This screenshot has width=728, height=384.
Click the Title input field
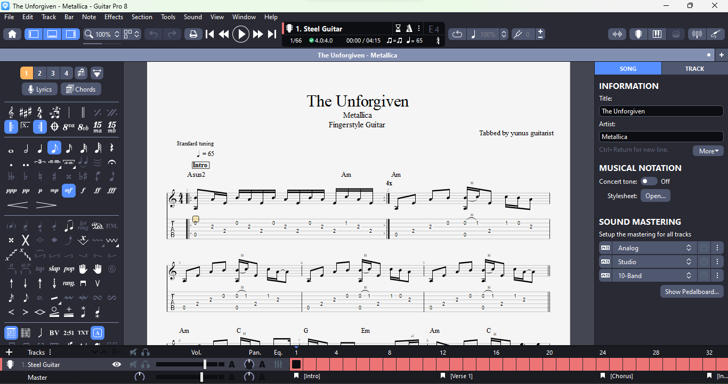click(x=661, y=111)
